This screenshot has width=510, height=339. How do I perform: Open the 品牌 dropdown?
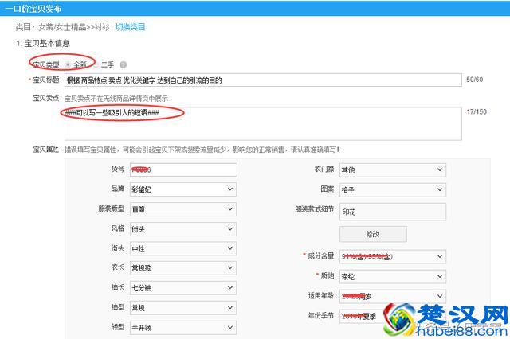182,189
